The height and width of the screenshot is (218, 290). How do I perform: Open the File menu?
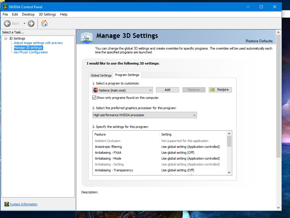coord(5,14)
